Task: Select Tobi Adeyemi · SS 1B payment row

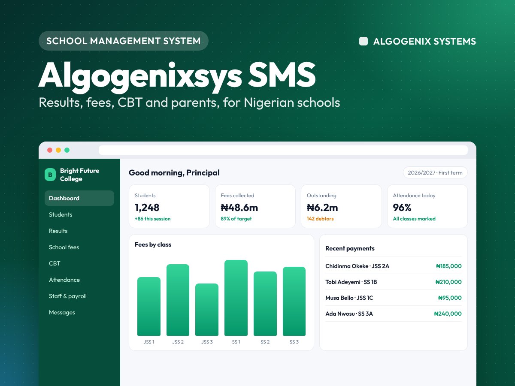Action: coord(394,282)
